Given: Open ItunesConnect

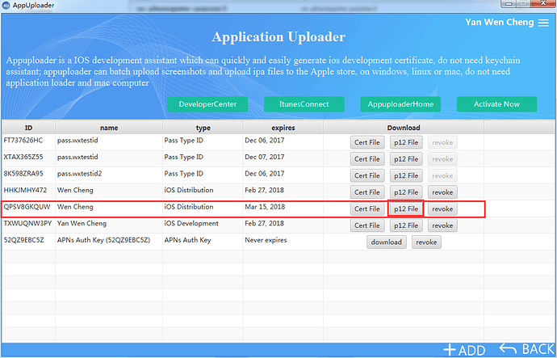Looking at the screenshot, I should (304, 104).
